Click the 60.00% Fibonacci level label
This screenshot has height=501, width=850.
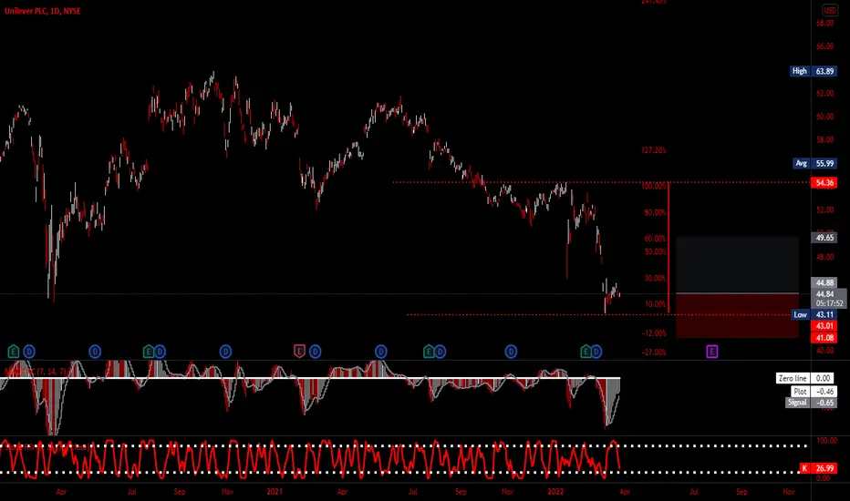click(655, 239)
